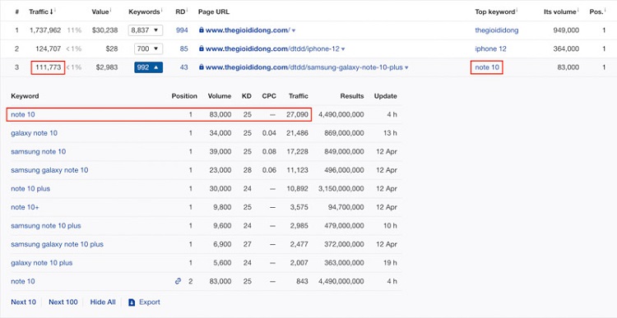Open keyword samsung note 10
Viewport: 617px width, 318px height.
click(x=38, y=152)
